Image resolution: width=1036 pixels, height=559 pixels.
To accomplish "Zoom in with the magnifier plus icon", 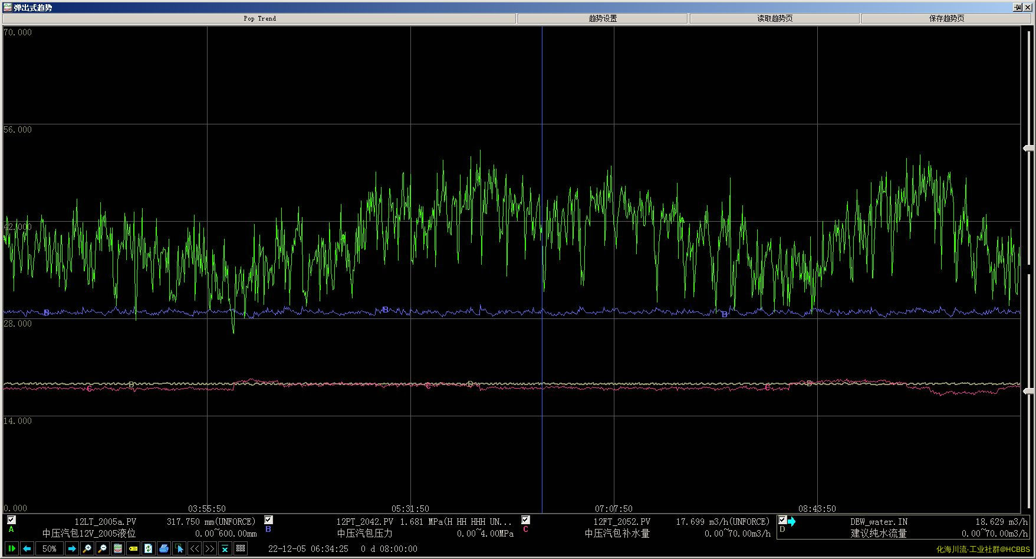I will click(87, 548).
